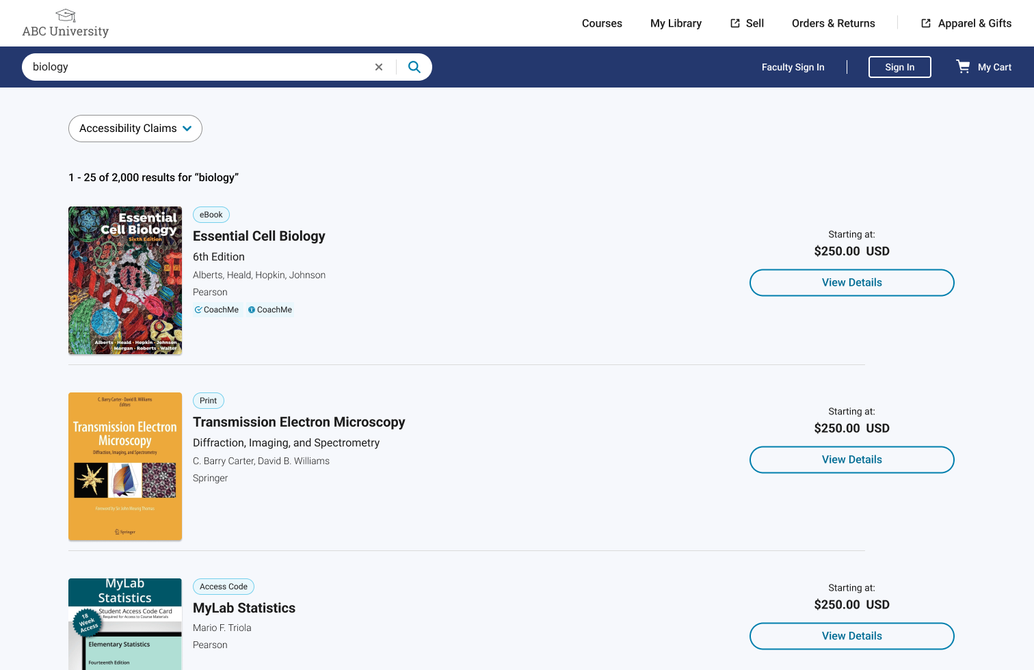1034x670 pixels.
Task: Open the Courses menu item
Action: point(602,23)
